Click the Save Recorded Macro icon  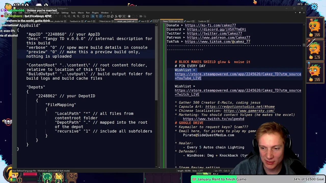[145, 16]
